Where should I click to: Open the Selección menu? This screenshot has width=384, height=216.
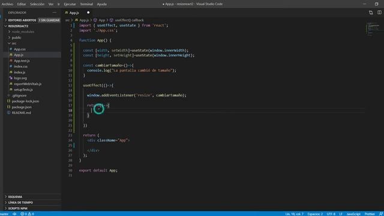tap(37, 4)
